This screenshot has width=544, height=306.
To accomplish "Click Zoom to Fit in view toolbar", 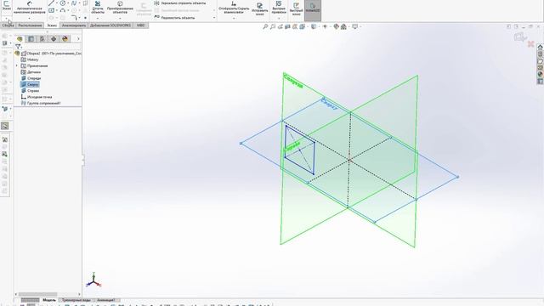I will click(x=265, y=26).
